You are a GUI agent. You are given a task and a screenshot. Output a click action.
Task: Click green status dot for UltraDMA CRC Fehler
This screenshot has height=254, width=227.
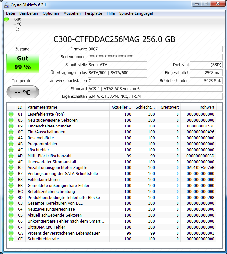click(11, 227)
